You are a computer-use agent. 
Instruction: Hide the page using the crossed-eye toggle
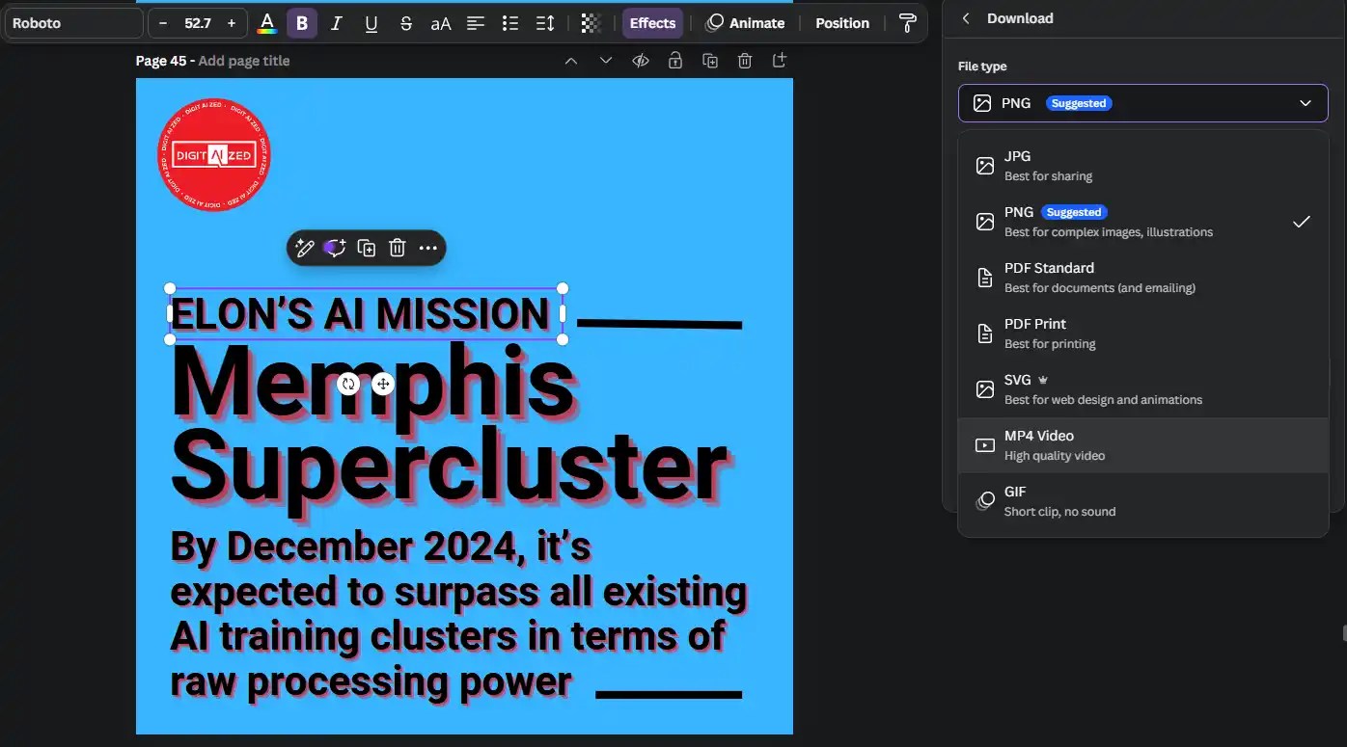[641, 60]
